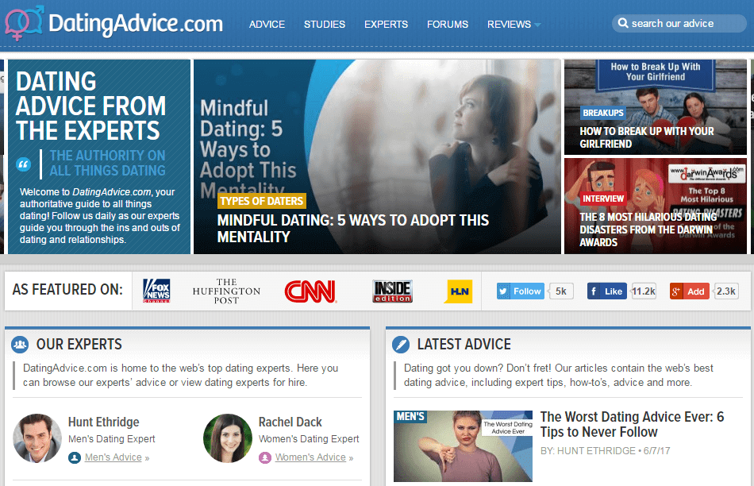Follow DatingAdvice on Twitter
Viewport: 754px width, 486px height.
click(520, 291)
